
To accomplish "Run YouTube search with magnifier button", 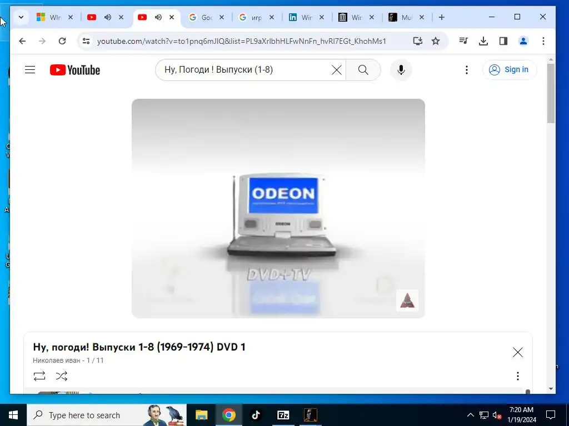I will 363,70.
